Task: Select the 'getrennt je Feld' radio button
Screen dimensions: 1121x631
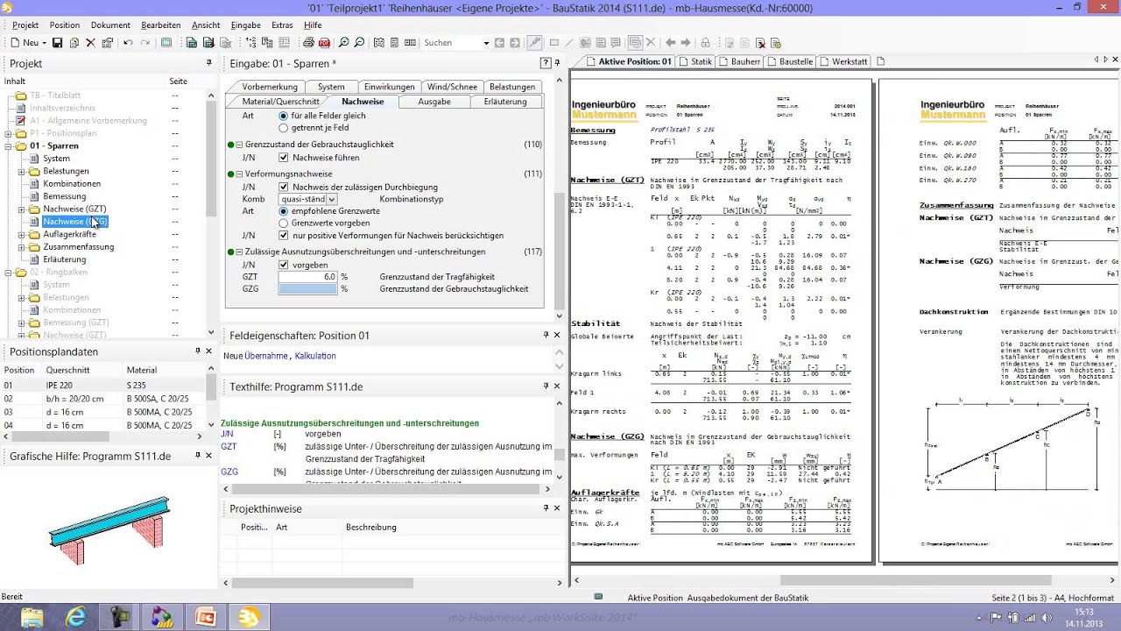Action: (283, 128)
